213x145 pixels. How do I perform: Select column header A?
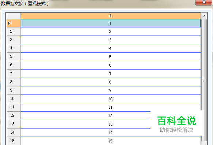click(111, 16)
